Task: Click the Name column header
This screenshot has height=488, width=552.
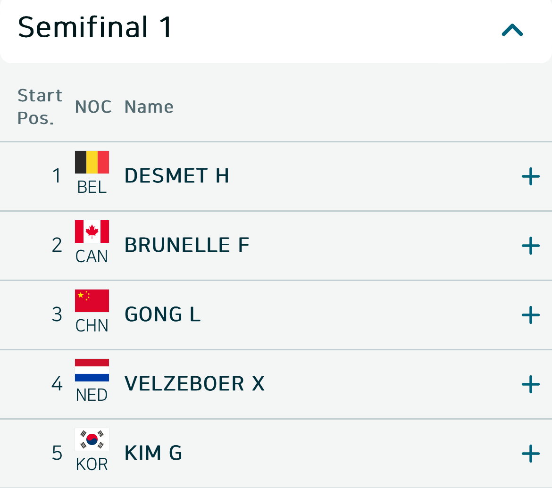Action: point(149,107)
